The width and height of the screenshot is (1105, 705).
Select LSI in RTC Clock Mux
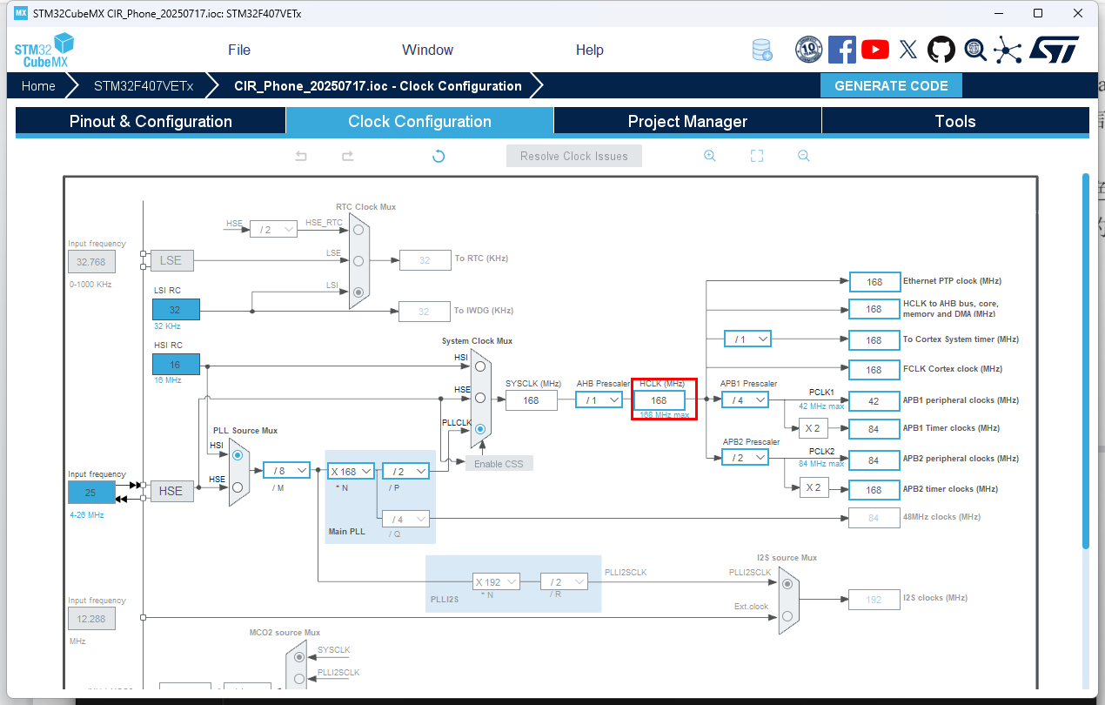click(358, 292)
